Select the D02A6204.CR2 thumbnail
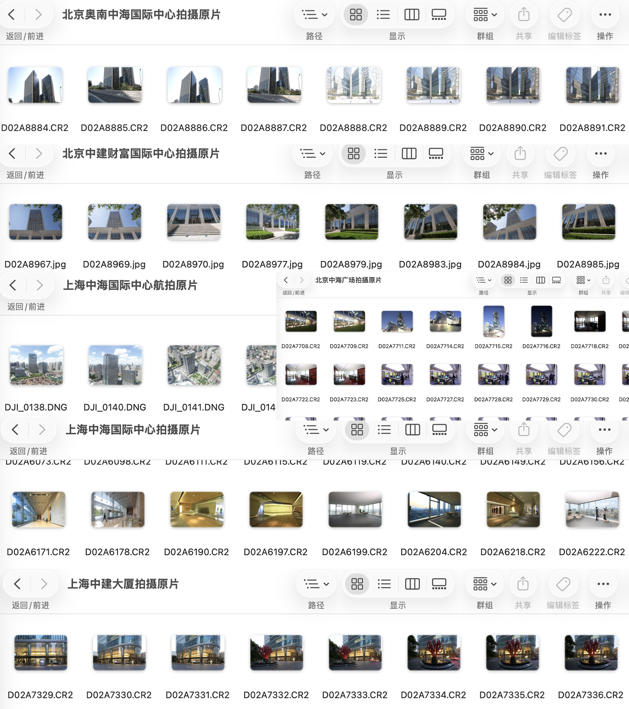 coord(434,509)
